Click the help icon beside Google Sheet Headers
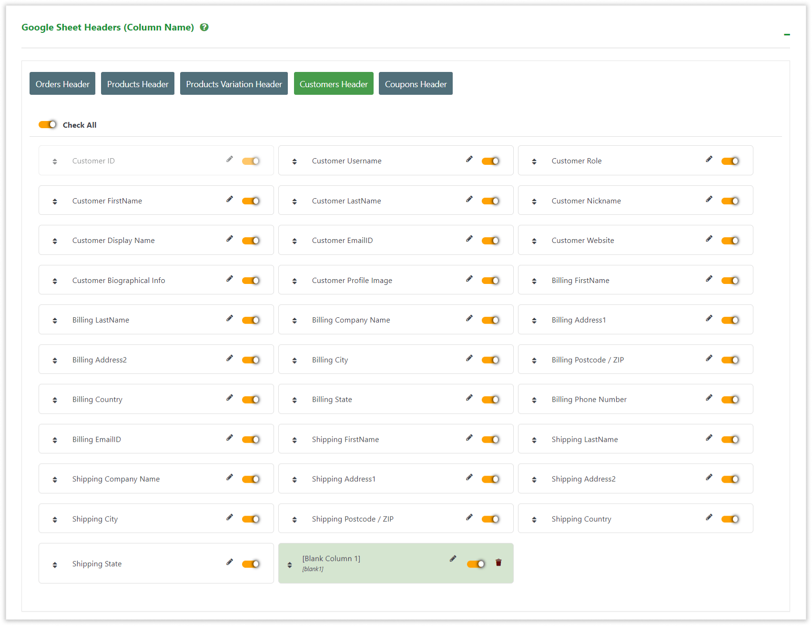Viewport: 812px width, 626px height. pyautogui.click(x=204, y=27)
